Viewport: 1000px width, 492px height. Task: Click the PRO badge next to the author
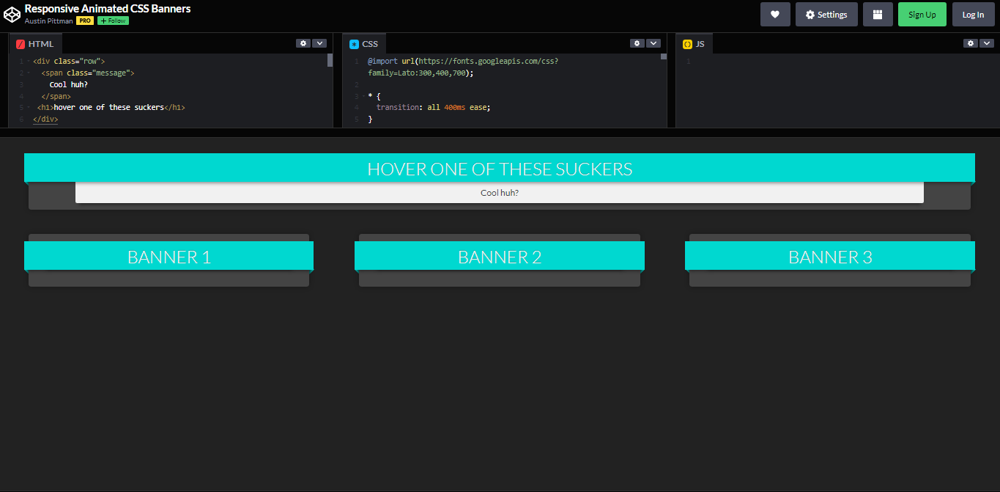click(x=85, y=21)
